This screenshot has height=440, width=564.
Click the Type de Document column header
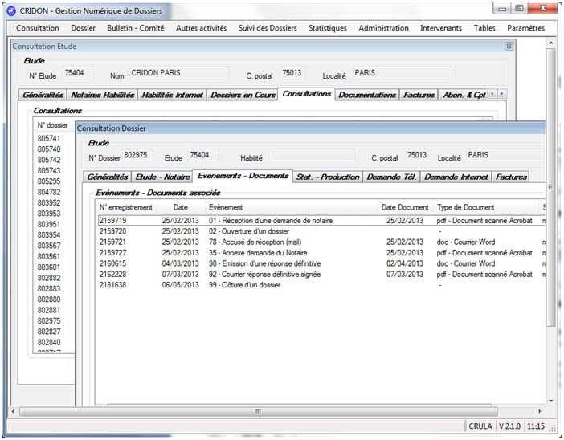click(465, 207)
